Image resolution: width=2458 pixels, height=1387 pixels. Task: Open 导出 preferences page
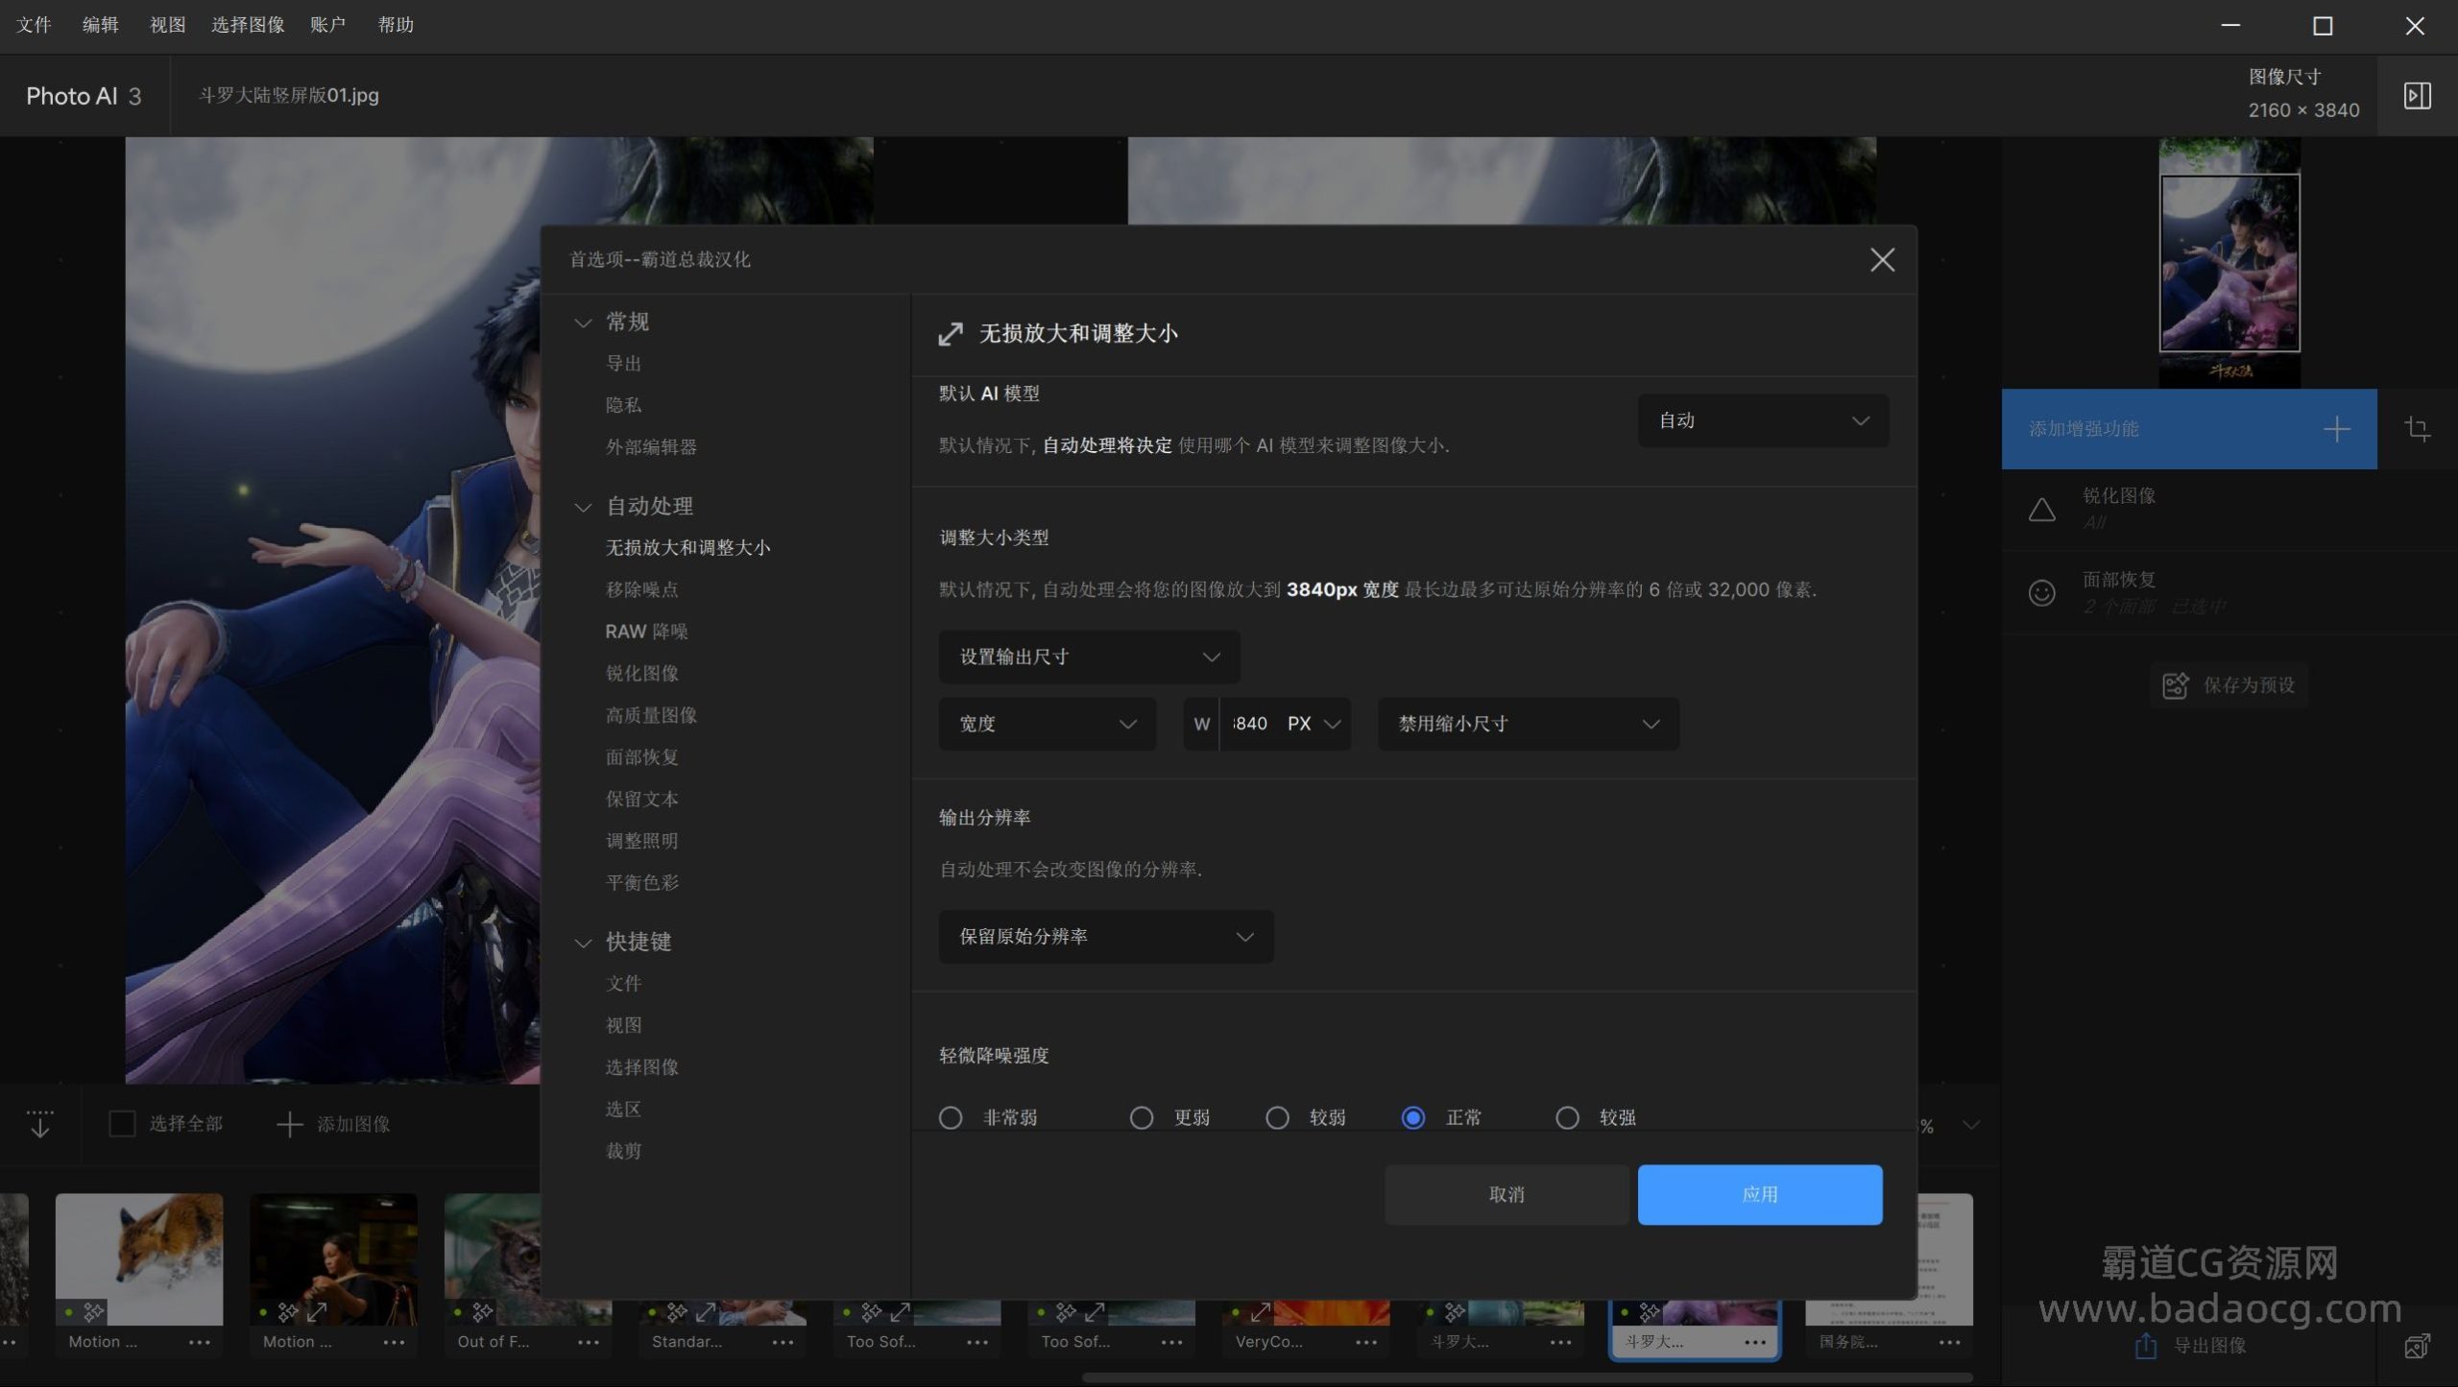[x=623, y=364]
